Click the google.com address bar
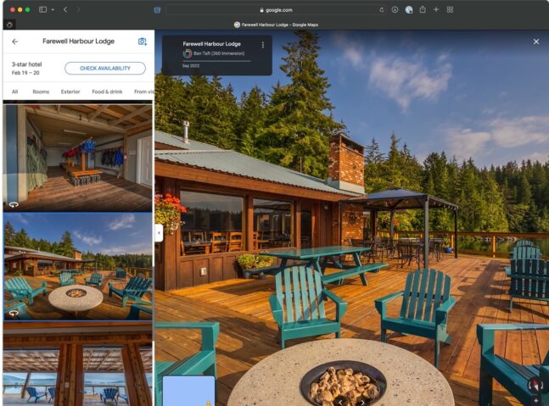This screenshot has height=406, width=549. 276,10
